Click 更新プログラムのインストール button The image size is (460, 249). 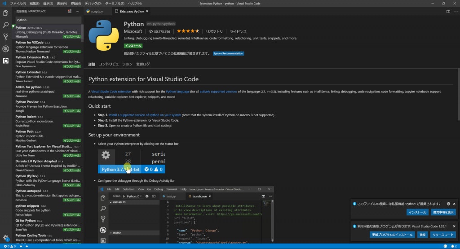(x=392, y=235)
